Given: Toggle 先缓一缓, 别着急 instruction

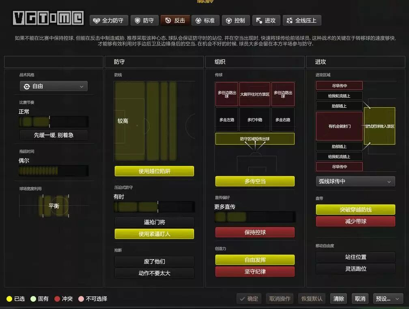Looking at the screenshot, I should [54, 135].
